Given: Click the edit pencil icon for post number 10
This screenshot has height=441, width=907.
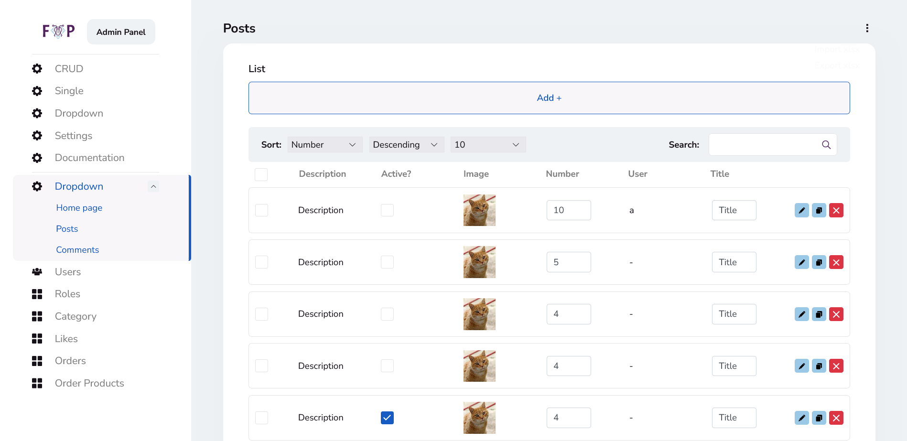Looking at the screenshot, I should [x=801, y=210].
